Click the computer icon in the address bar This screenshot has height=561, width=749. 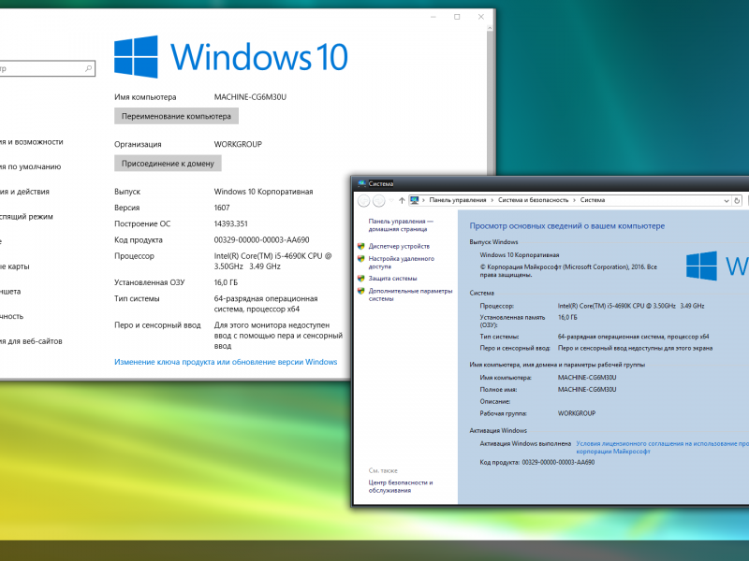tap(415, 200)
